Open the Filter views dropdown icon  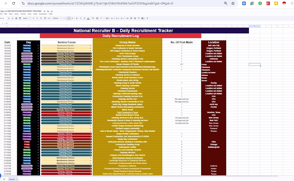[143, 18]
